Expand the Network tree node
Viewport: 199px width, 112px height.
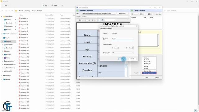pyautogui.click(x=2, y=79)
